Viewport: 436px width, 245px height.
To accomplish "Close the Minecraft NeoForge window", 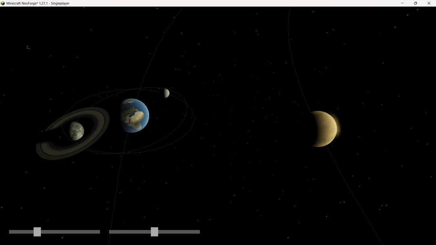I will 429,3.
